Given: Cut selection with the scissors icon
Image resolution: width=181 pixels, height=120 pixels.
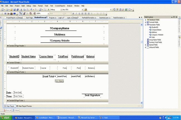Looking at the screenshot, I should coord(21,10).
